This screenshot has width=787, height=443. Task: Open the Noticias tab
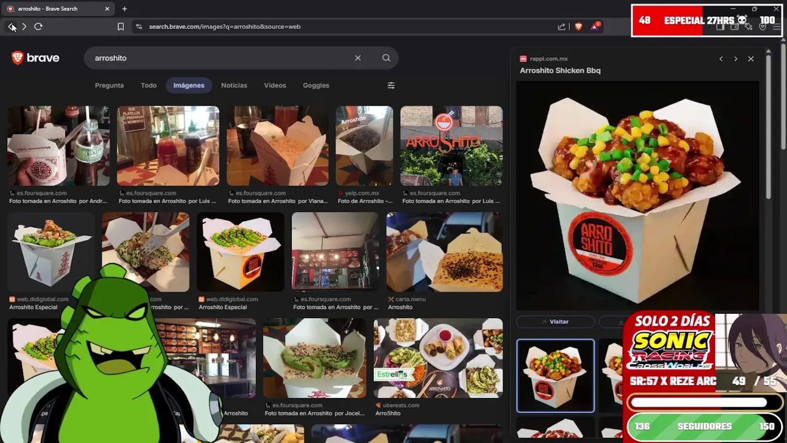(234, 86)
